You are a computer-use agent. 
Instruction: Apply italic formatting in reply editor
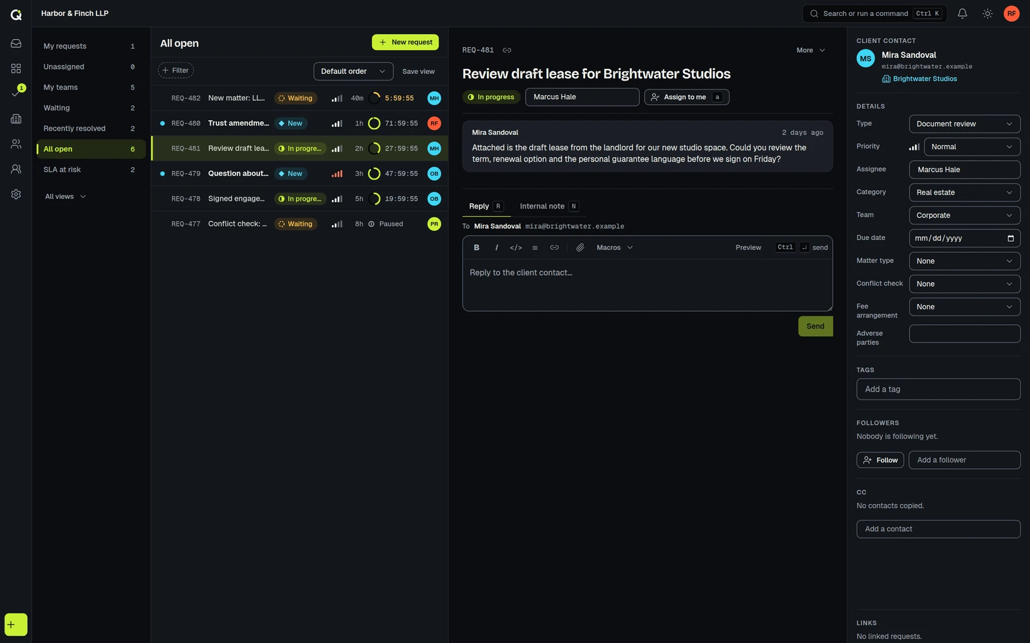[x=496, y=248]
